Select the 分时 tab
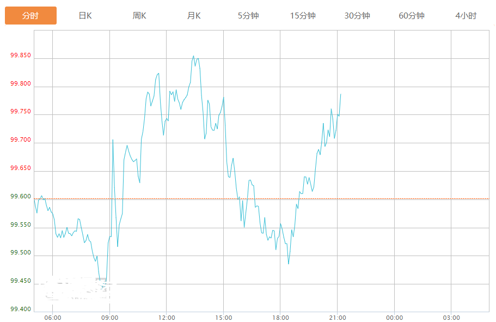 [30, 15]
